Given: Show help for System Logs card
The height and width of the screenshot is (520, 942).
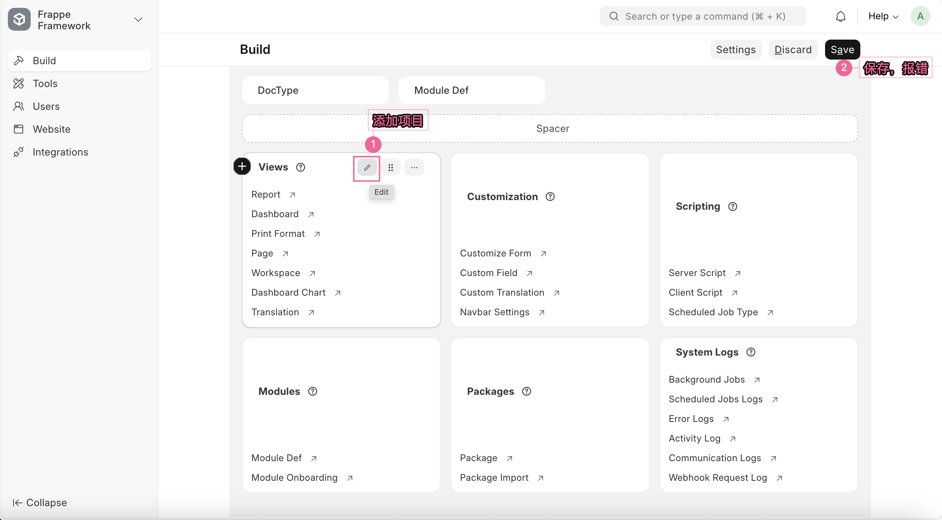Looking at the screenshot, I should (751, 352).
